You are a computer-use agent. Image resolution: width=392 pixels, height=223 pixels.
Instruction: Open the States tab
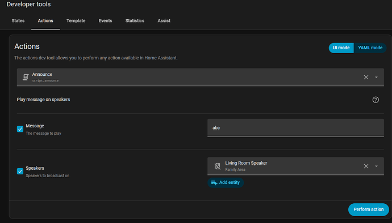coord(18,21)
